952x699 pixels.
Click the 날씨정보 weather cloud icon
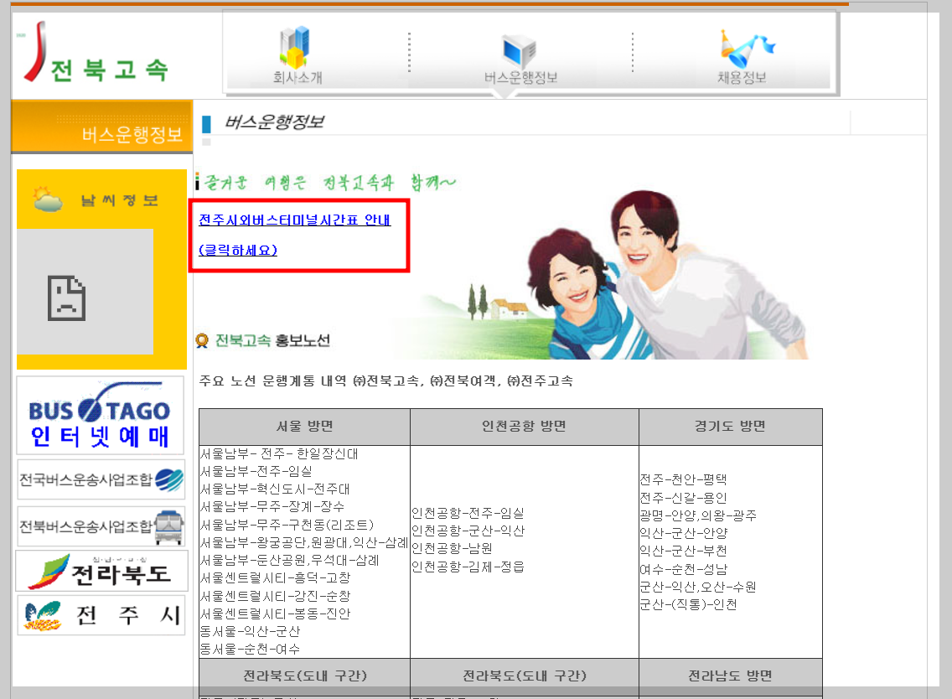pyautogui.click(x=48, y=199)
